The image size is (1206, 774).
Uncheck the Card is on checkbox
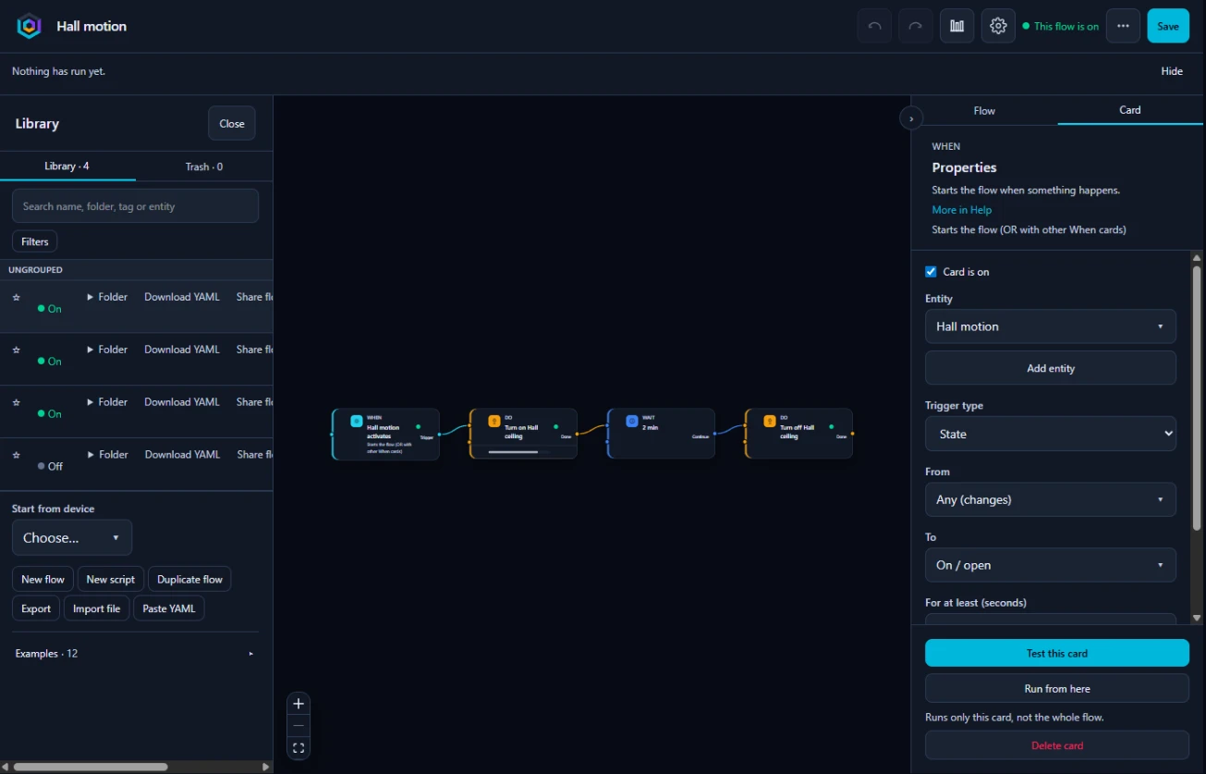click(931, 272)
